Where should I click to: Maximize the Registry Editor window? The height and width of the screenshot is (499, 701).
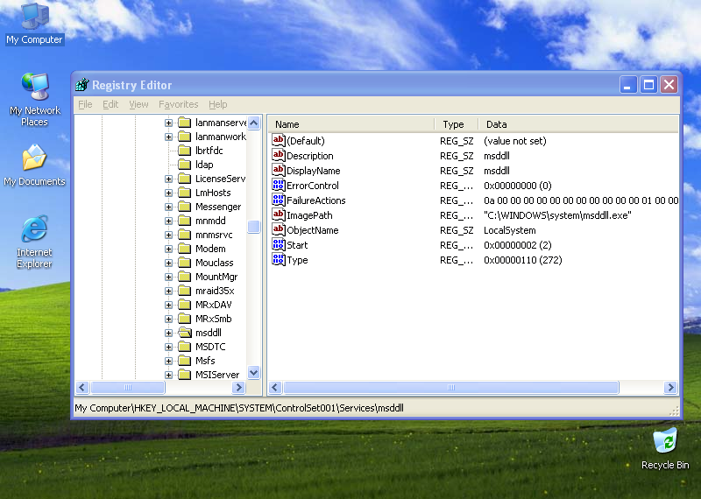coord(648,84)
